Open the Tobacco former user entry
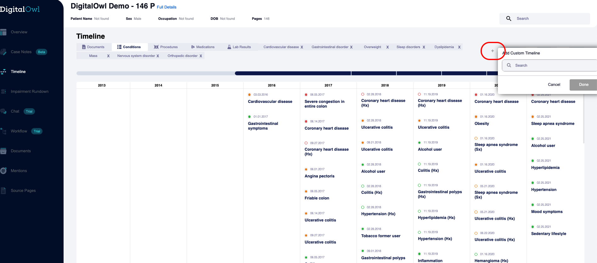Viewport: 597px width, 263px height. 381,236
